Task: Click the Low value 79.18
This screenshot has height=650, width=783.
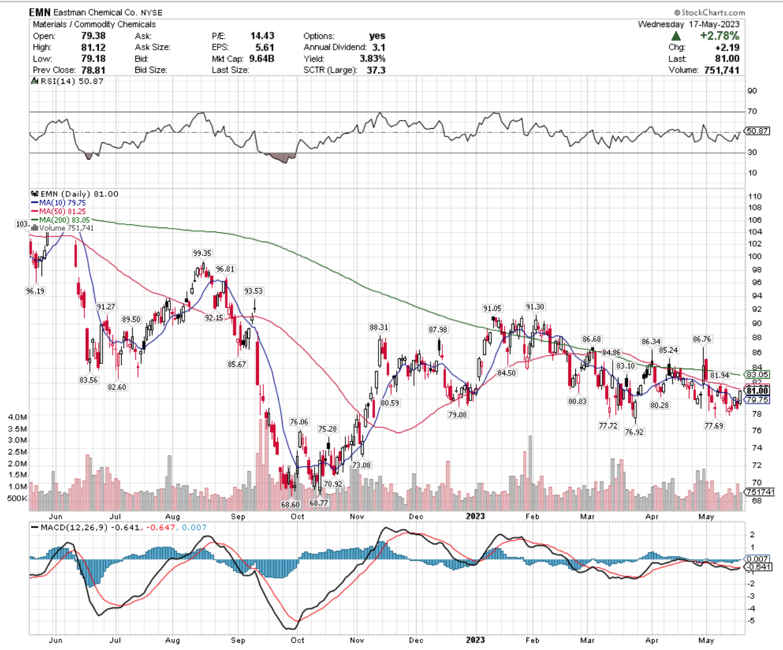Action: pyautogui.click(x=93, y=58)
